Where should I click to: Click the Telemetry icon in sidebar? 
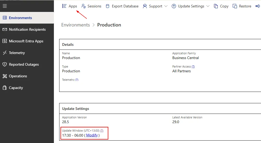click(x=5, y=53)
